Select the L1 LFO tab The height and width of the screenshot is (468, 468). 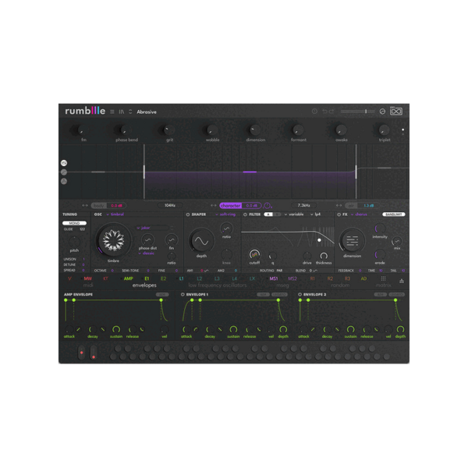pyautogui.click(x=181, y=278)
